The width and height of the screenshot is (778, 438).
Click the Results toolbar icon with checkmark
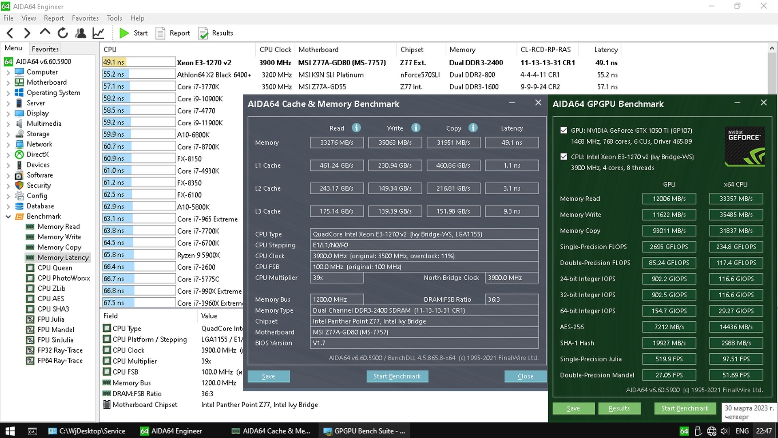pos(203,33)
